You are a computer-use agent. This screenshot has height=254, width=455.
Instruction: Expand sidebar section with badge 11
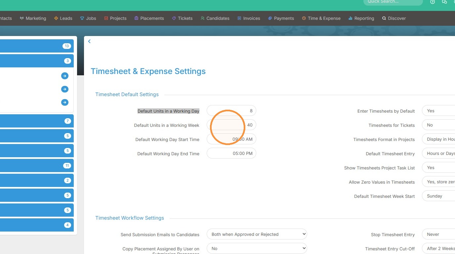click(37, 165)
